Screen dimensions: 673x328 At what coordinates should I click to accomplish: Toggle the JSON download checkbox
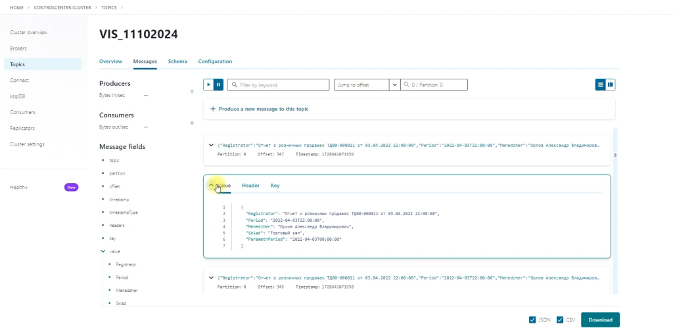click(532, 320)
